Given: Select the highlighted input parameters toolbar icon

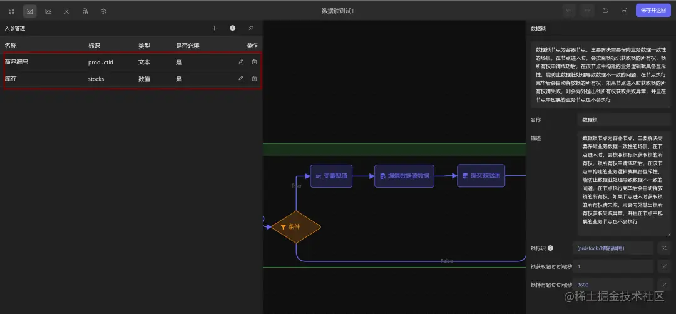Looking at the screenshot, I should [30, 11].
